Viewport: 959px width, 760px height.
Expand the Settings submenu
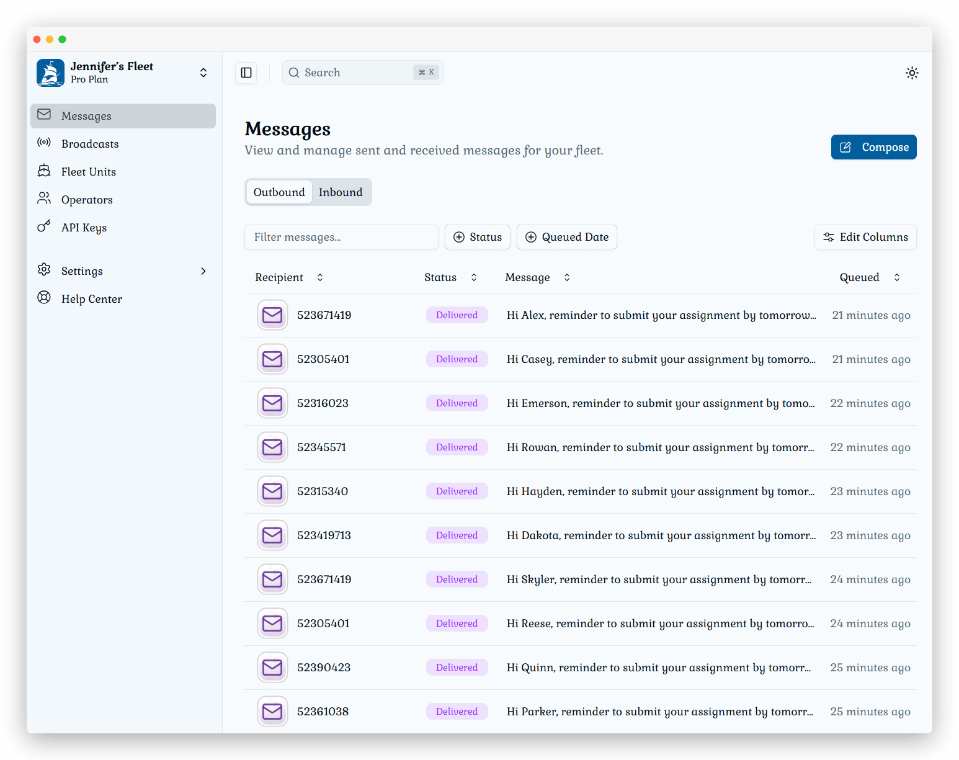click(203, 271)
